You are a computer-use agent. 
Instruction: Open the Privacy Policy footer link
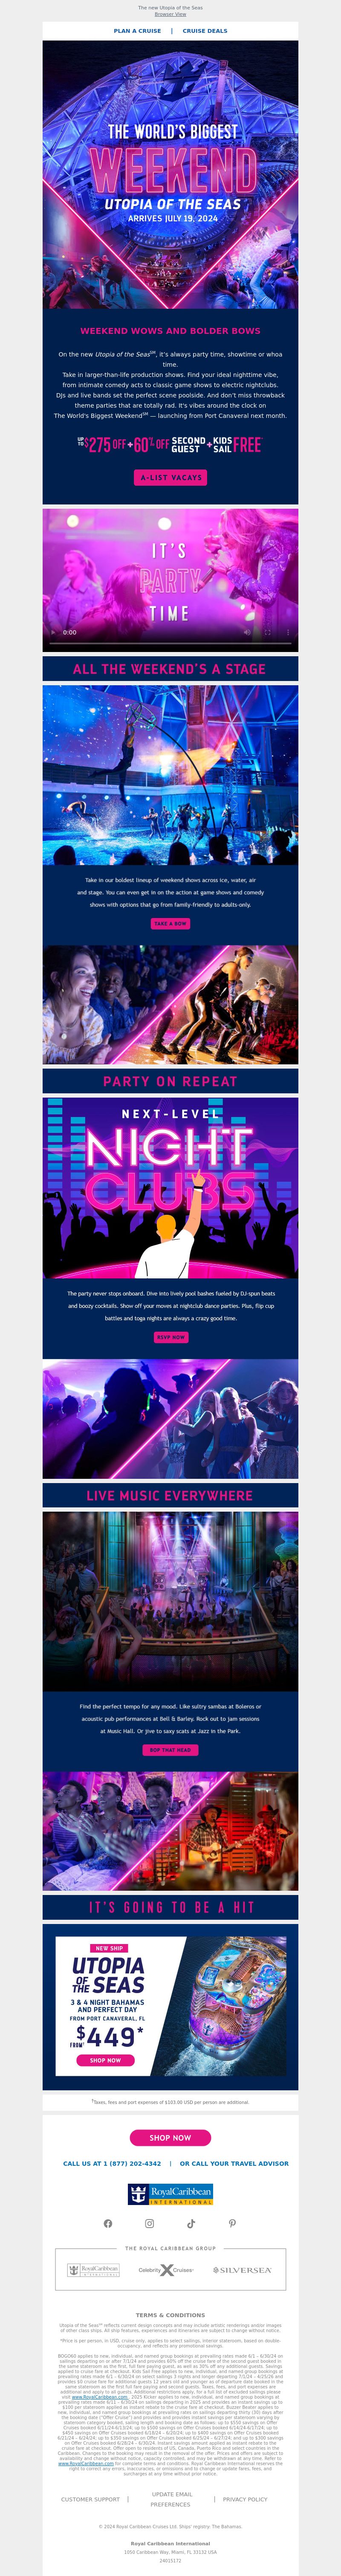245,2499
